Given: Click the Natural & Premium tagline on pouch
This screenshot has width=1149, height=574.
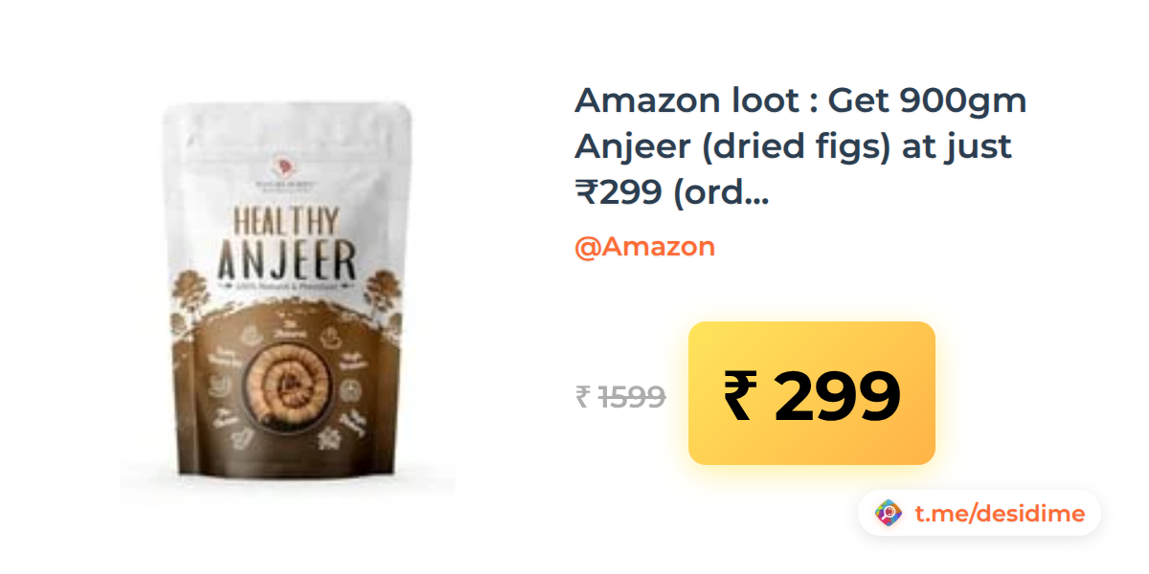Looking at the screenshot, I should pyautogui.click(x=287, y=289).
